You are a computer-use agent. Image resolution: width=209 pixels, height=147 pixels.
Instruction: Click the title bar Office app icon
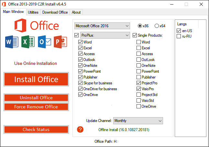click(x=4, y=4)
